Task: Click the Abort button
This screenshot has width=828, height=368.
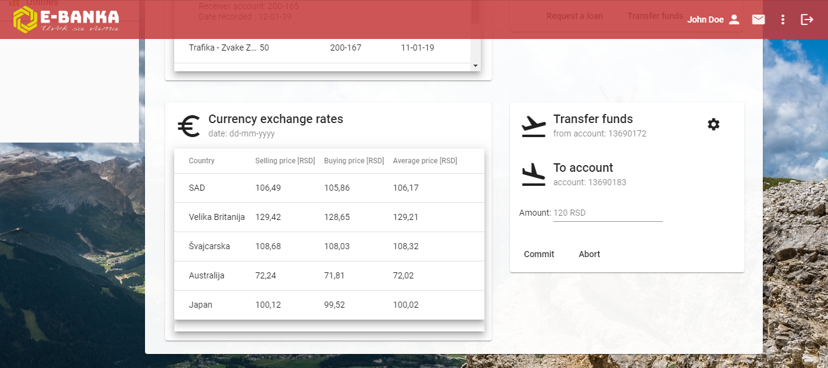Action: 589,254
